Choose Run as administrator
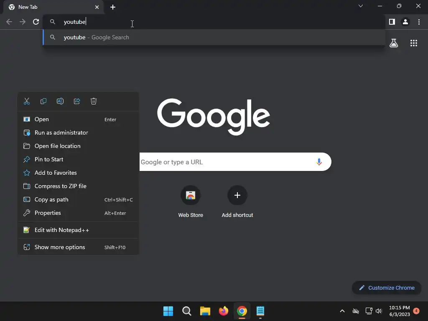The height and width of the screenshot is (321, 428). tap(78, 132)
